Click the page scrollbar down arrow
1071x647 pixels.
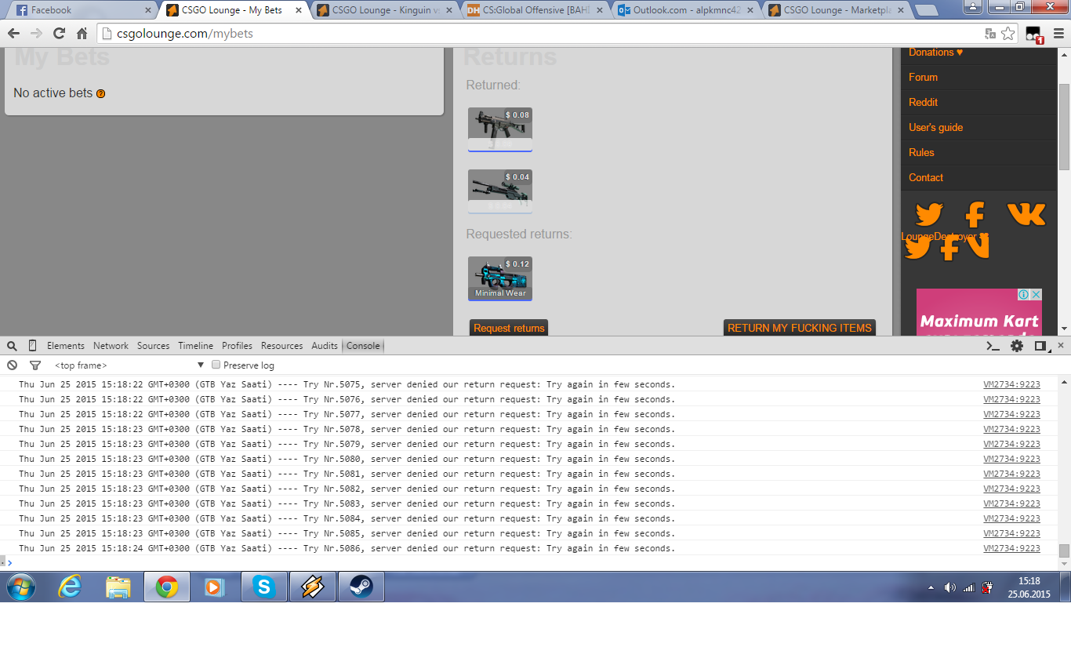(1064, 329)
